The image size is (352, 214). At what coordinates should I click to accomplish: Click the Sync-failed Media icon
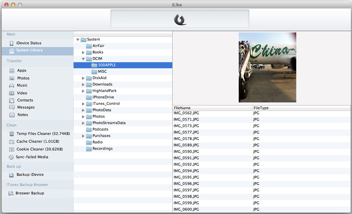click(x=11, y=157)
